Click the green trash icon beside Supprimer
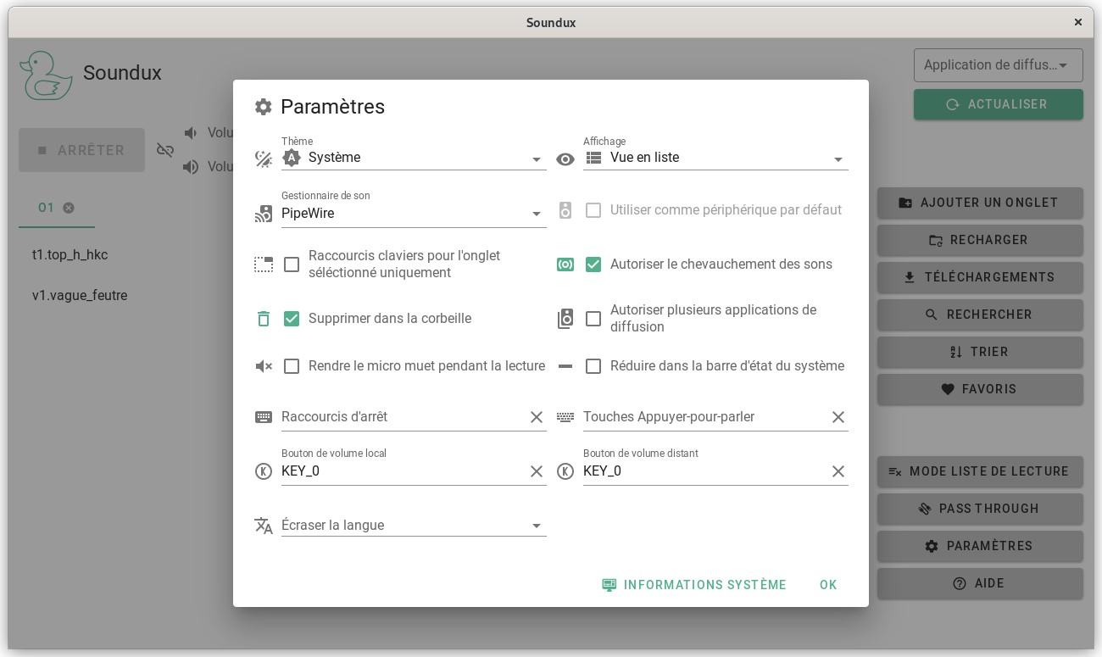The width and height of the screenshot is (1102, 657). (264, 319)
